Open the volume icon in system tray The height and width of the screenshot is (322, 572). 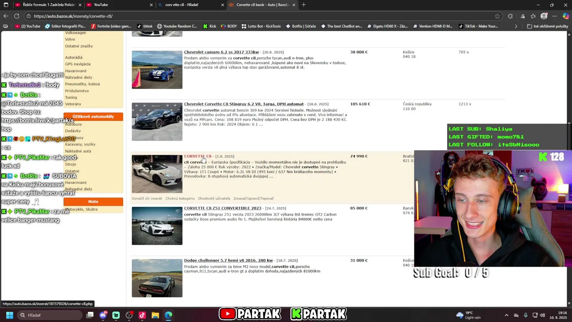[x=542, y=315]
